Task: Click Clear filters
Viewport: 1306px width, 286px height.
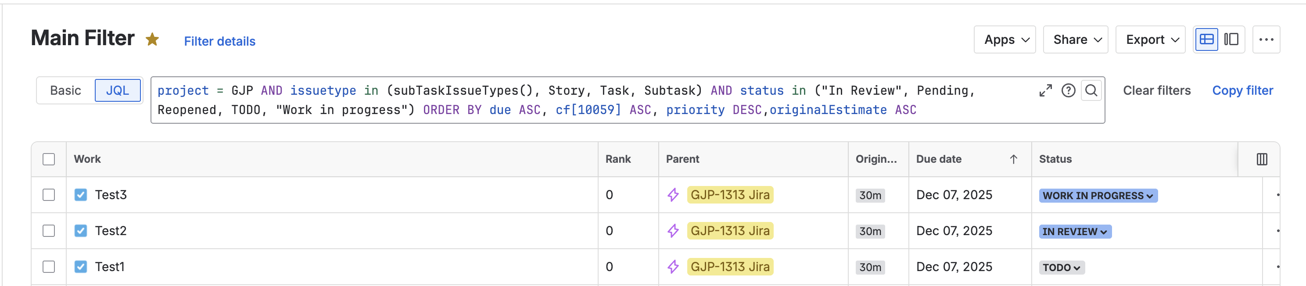Action: pyautogui.click(x=1156, y=91)
